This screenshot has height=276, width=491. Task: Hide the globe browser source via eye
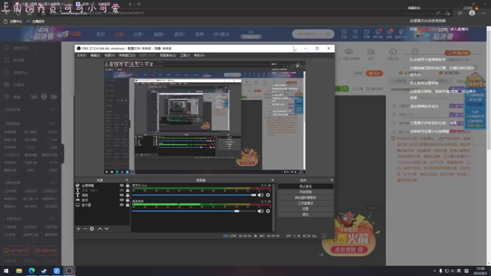122,185
